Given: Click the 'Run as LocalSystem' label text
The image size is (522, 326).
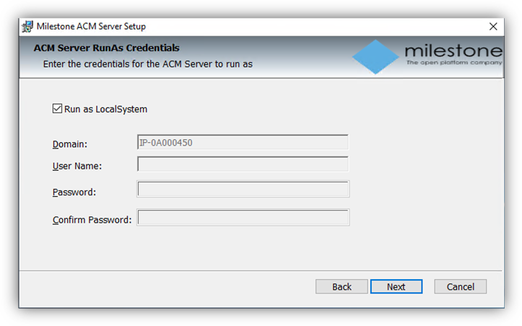Looking at the screenshot, I should click(105, 109).
